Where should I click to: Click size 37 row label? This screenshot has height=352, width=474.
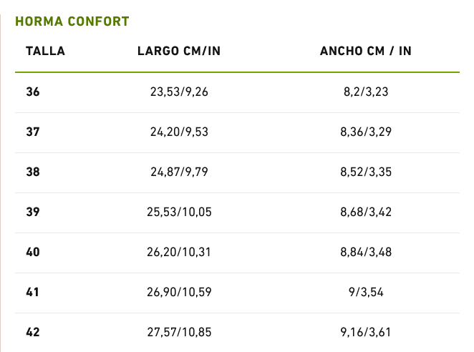33,132
